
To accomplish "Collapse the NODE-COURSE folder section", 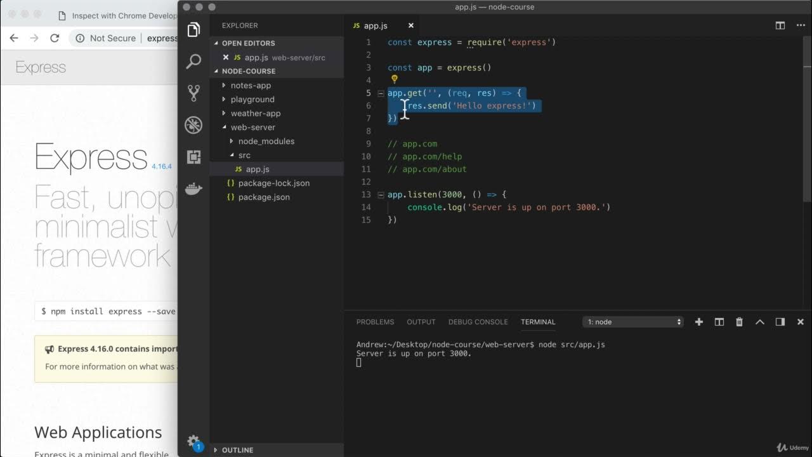I will click(216, 71).
